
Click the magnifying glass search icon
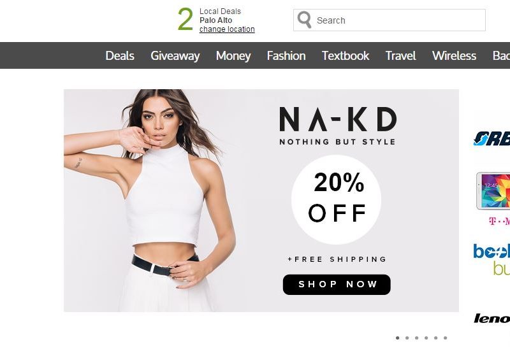(305, 20)
